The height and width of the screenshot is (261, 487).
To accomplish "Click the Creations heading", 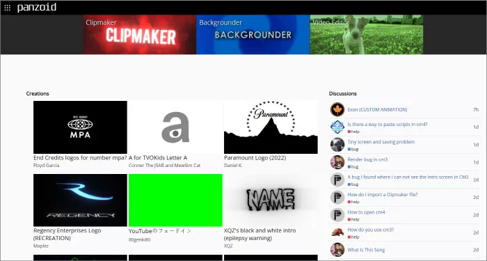I will coord(38,93).
